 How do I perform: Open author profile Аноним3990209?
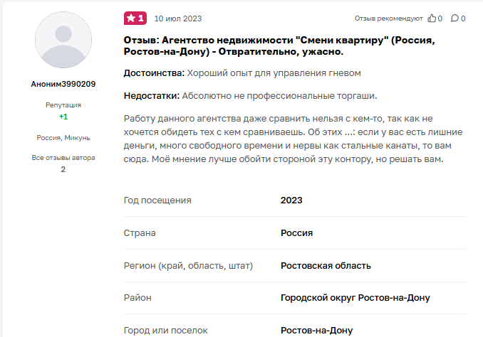[63, 84]
